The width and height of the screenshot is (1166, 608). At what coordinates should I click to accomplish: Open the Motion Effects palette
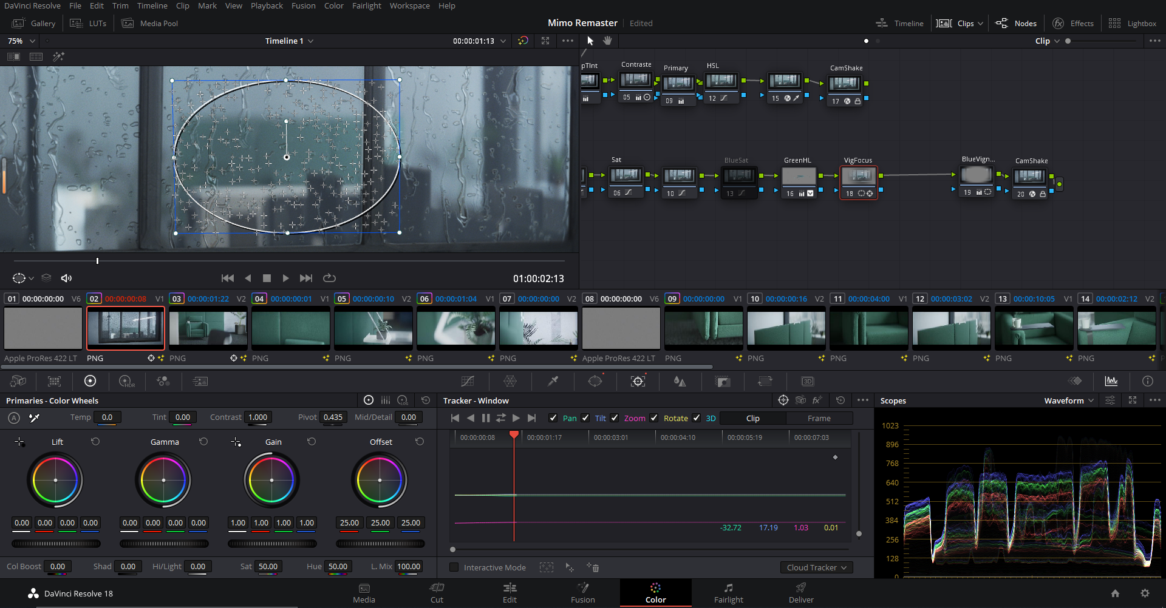pos(200,381)
